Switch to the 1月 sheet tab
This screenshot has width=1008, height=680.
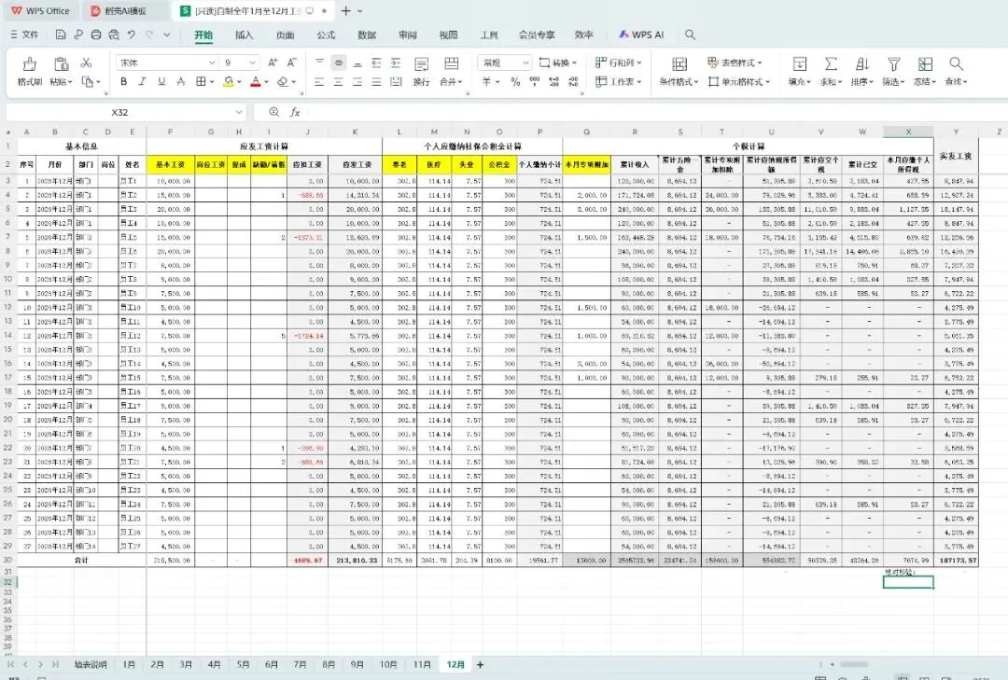(x=129, y=664)
